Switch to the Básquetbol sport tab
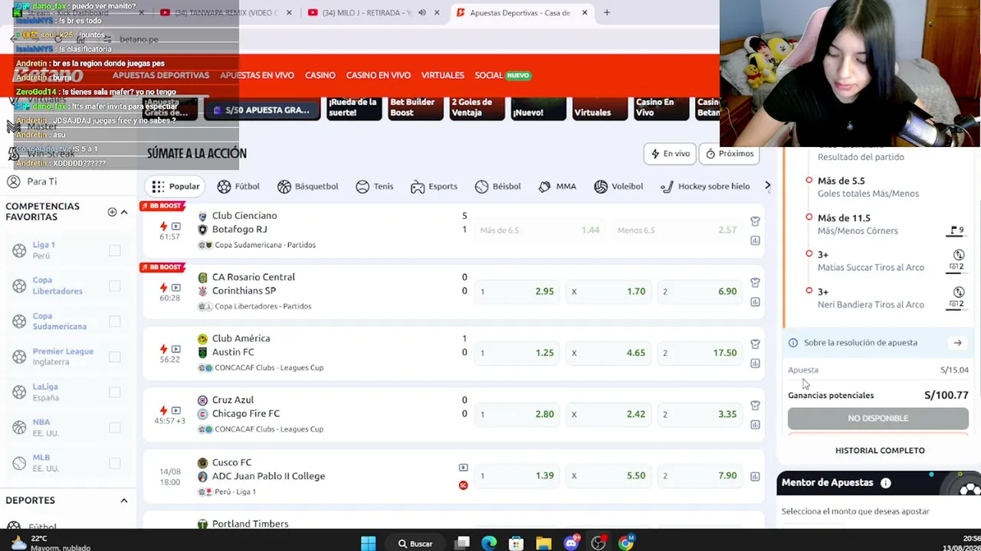The height and width of the screenshot is (551, 981). tap(307, 187)
